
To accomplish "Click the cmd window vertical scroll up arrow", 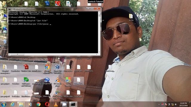I will coord(99,12).
